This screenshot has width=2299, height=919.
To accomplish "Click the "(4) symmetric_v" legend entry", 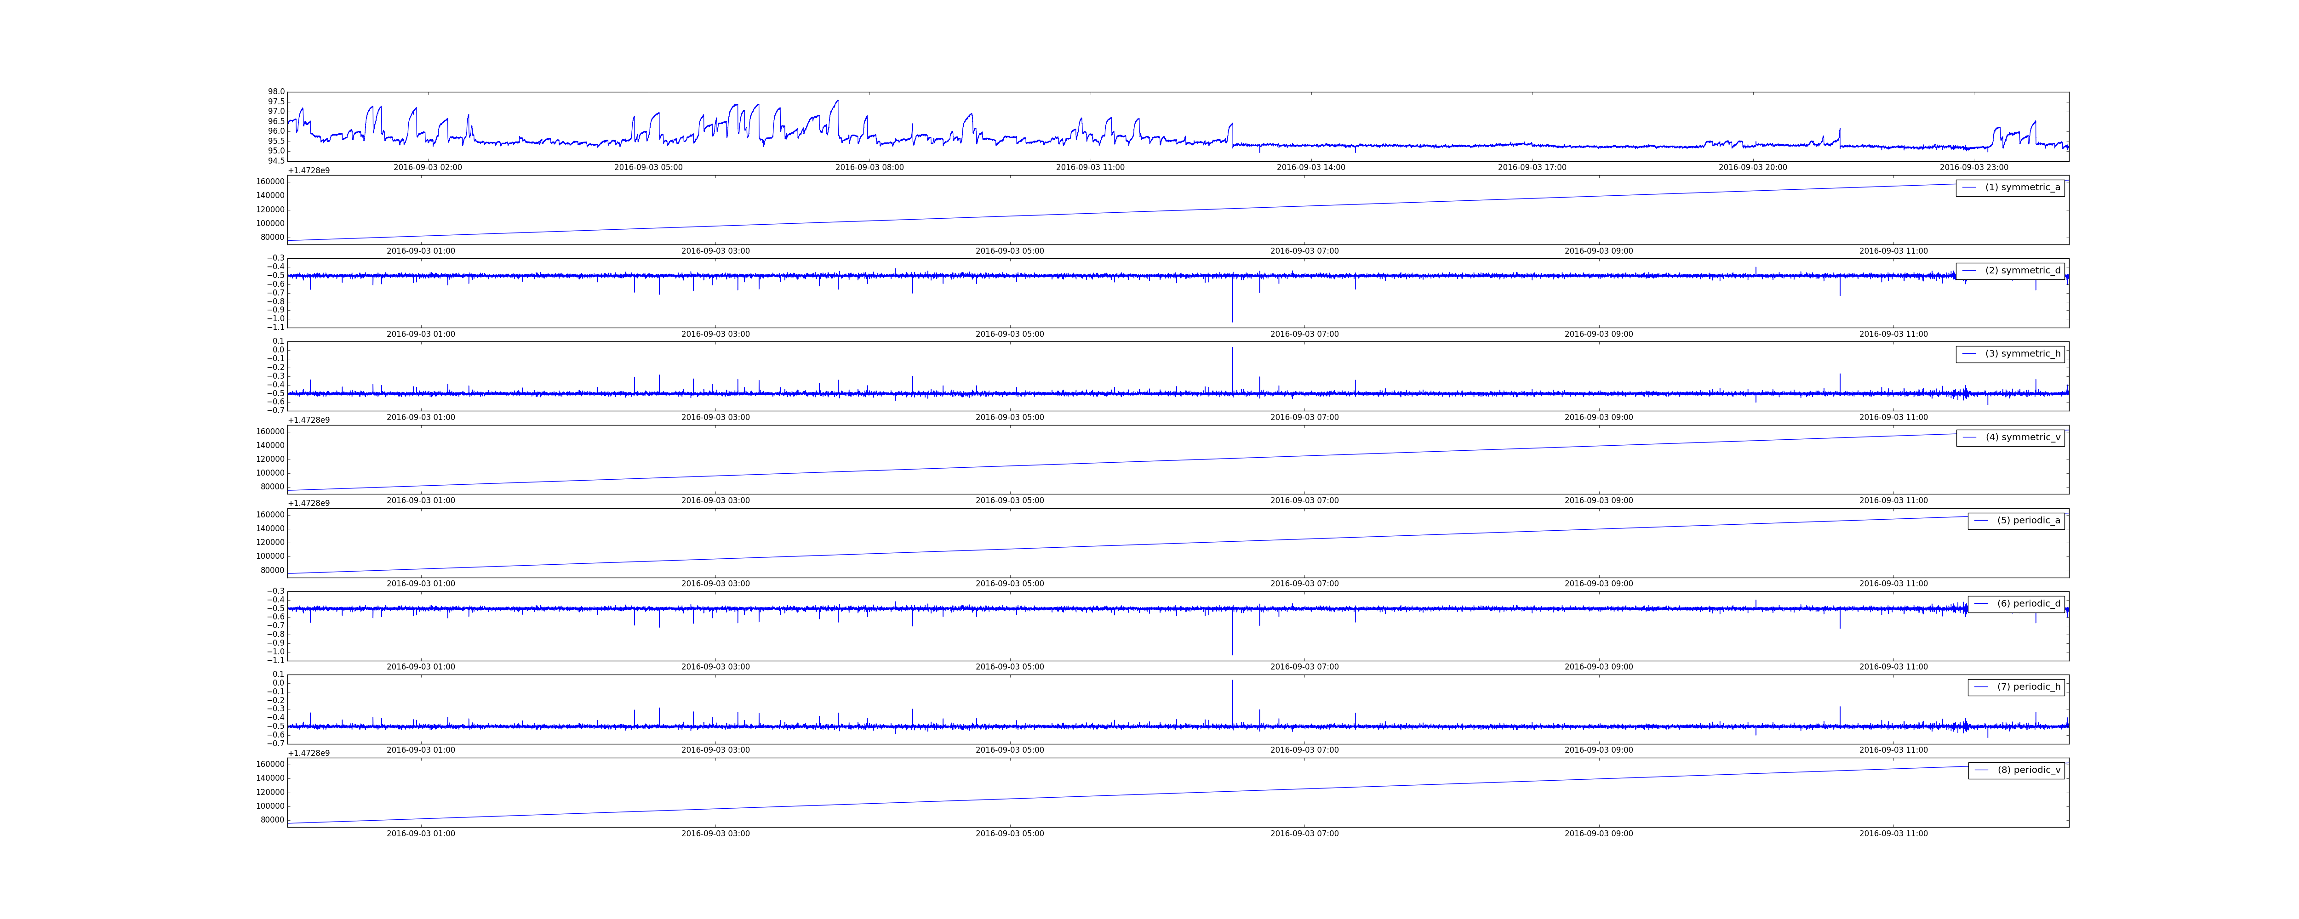I will coord(2010,437).
